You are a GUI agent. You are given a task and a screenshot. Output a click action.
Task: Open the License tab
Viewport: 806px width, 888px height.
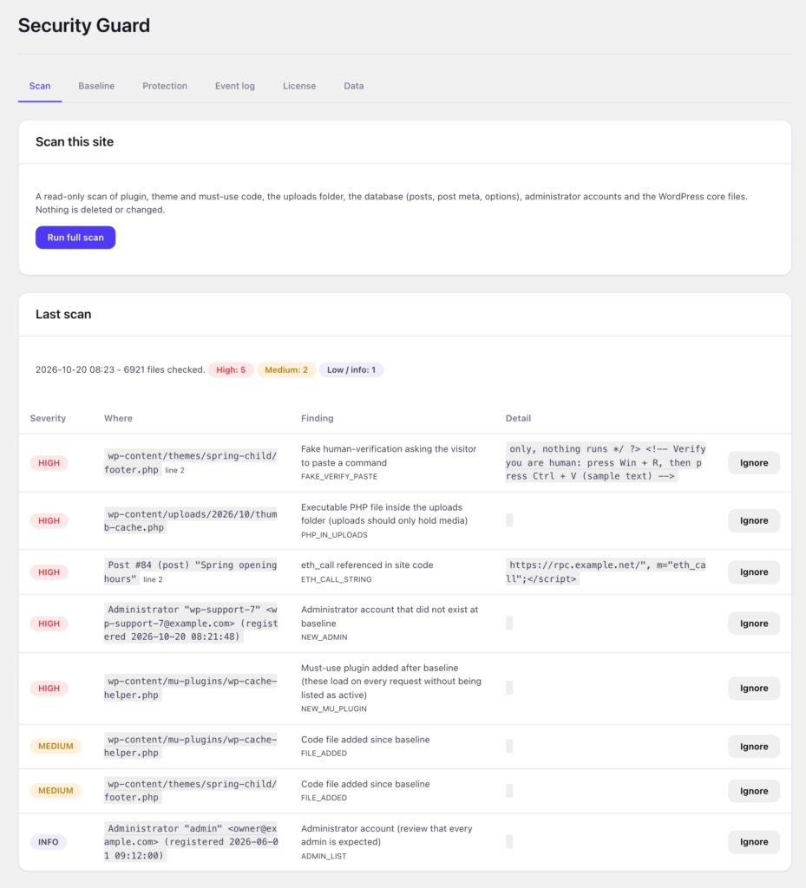click(x=299, y=86)
